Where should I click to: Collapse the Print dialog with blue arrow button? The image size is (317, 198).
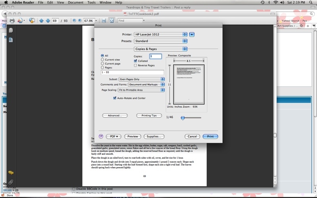[x=192, y=34]
